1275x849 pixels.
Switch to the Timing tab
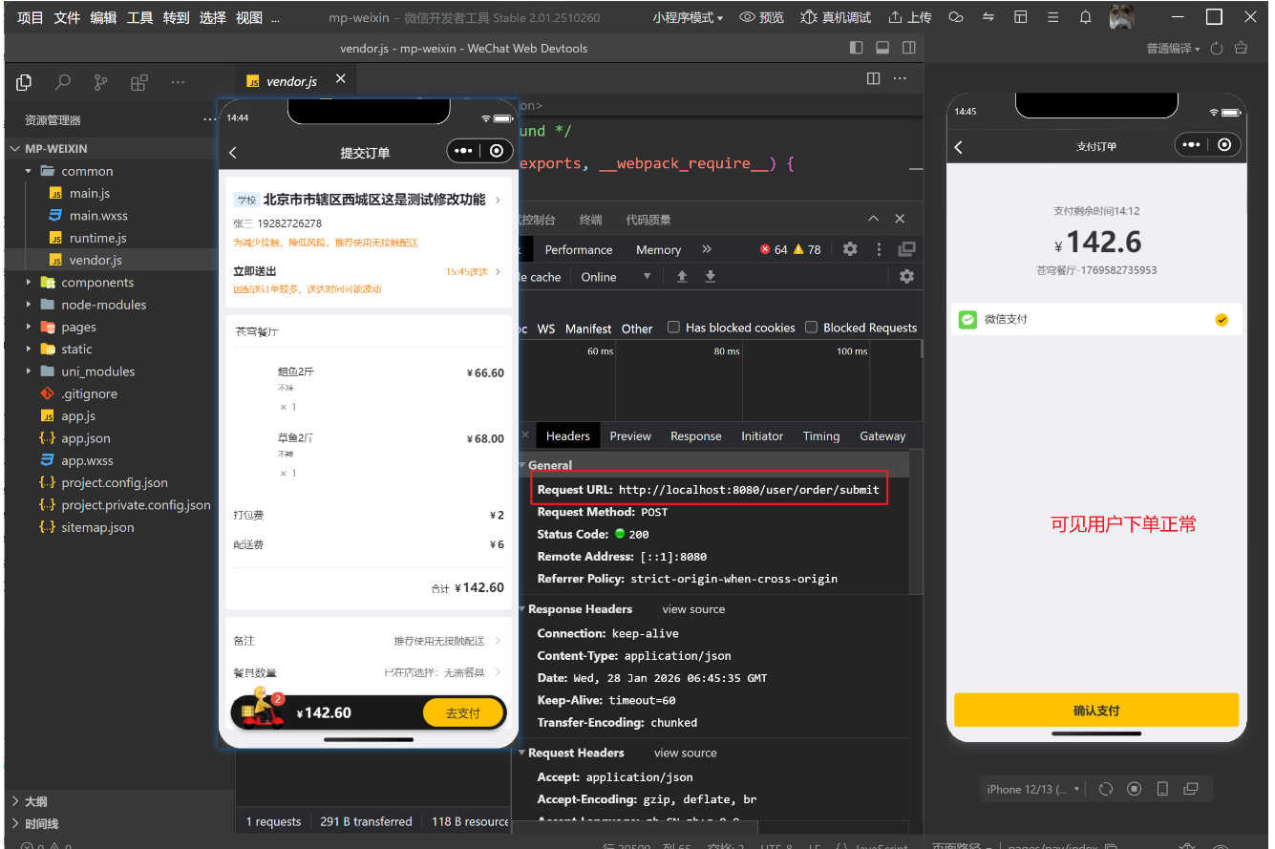[821, 435]
